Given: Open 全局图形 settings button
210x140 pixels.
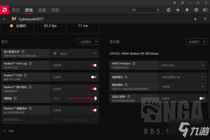Looking at the screenshot, I should [89, 42].
